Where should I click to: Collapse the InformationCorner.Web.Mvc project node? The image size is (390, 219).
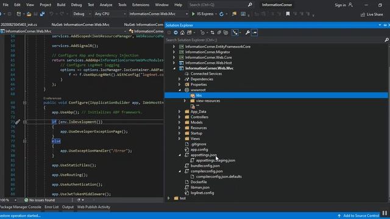(x=174, y=68)
